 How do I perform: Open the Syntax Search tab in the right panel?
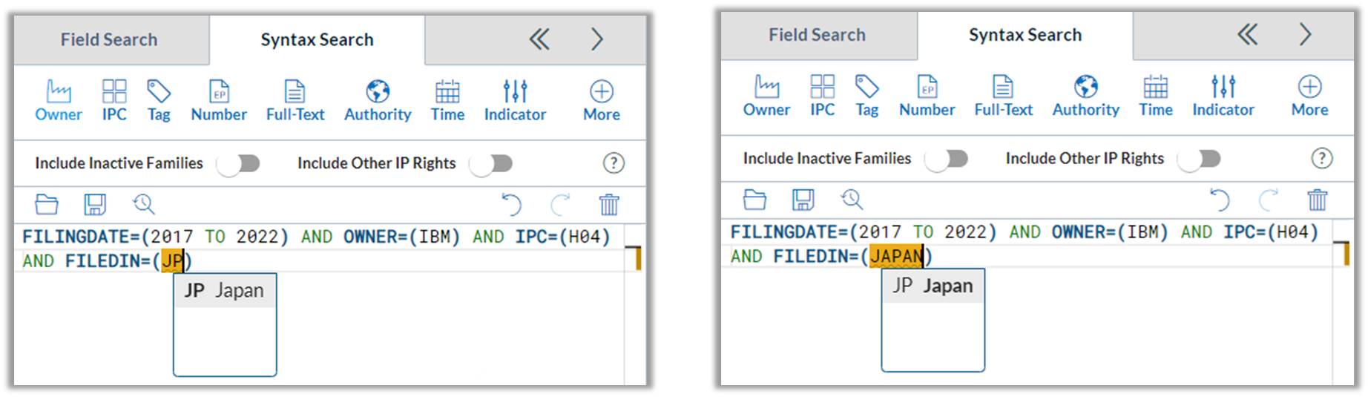[1025, 35]
